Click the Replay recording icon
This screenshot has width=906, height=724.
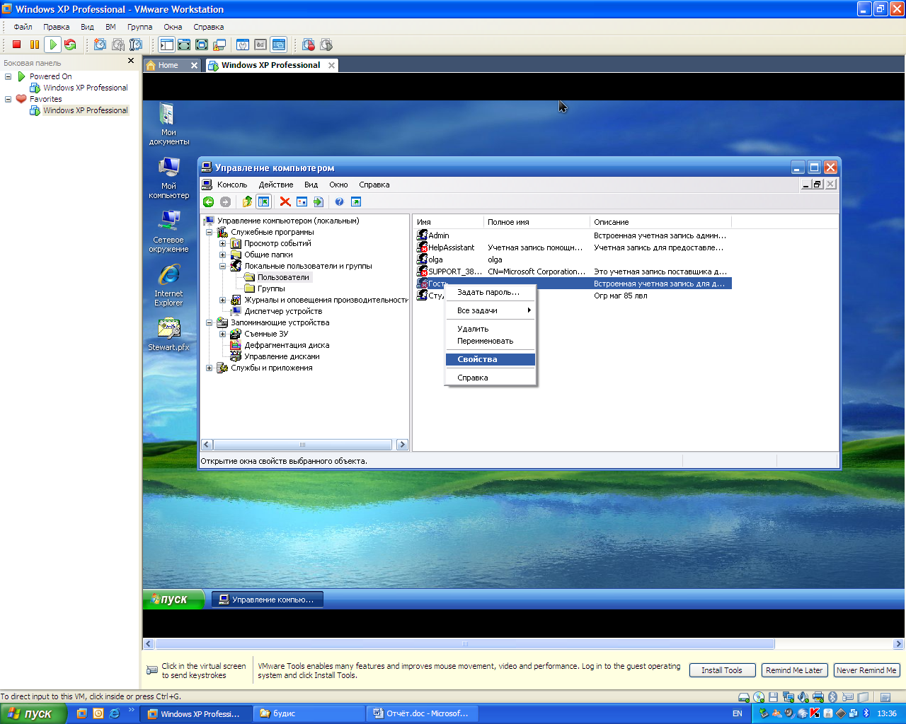326,45
